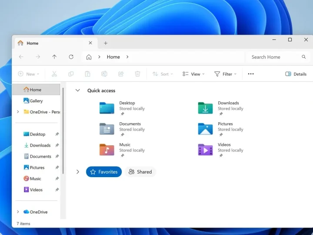Click pin icon next to sidebar Videos

(57, 190)
